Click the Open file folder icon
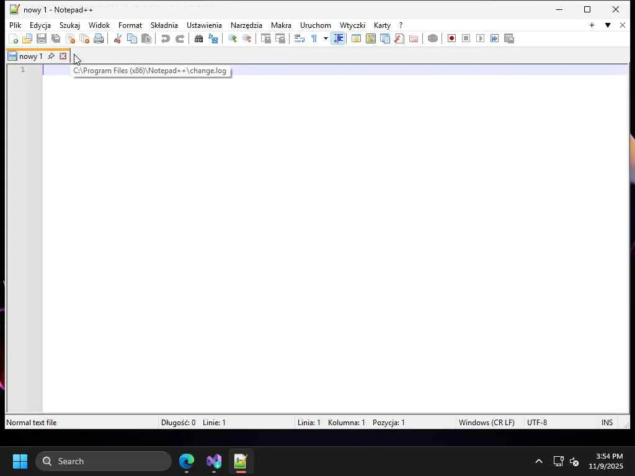 pos(27,39)
